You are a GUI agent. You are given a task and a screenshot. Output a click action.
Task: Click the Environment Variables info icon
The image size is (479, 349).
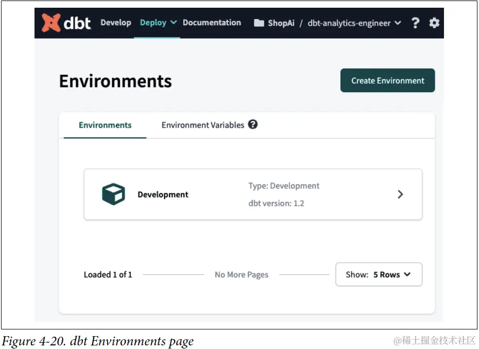point(252,125)
